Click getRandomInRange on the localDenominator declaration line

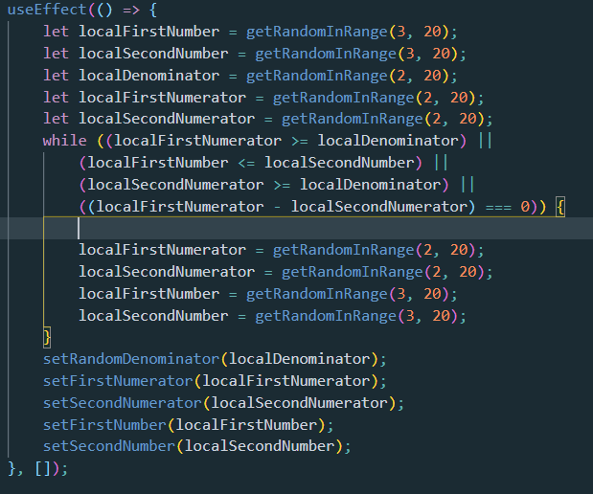pyautogui.click(x=317, y=76)
